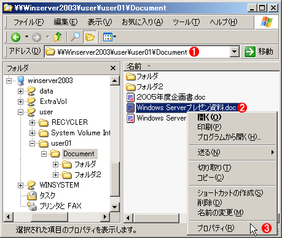Click the タスク scheduled tasks icon
The height and width of the screenshot is (238, 282).
[32, 196]
